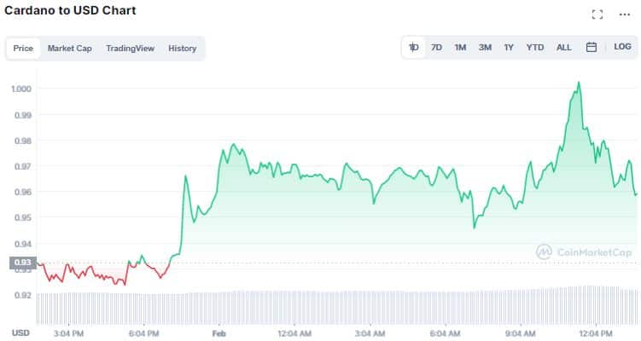Click the Feb date axis label
Viewport: 641px width, 341px height.
point(219,333)
